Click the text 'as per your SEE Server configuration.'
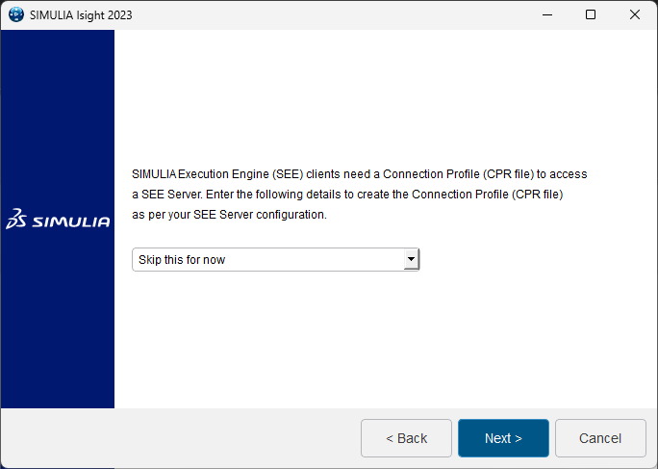This screenshot has height=469, width=658. pos(229,215)
